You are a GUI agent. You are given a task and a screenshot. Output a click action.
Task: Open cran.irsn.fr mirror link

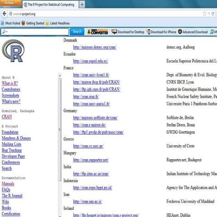pyautogui.click(x=86, y=97)
